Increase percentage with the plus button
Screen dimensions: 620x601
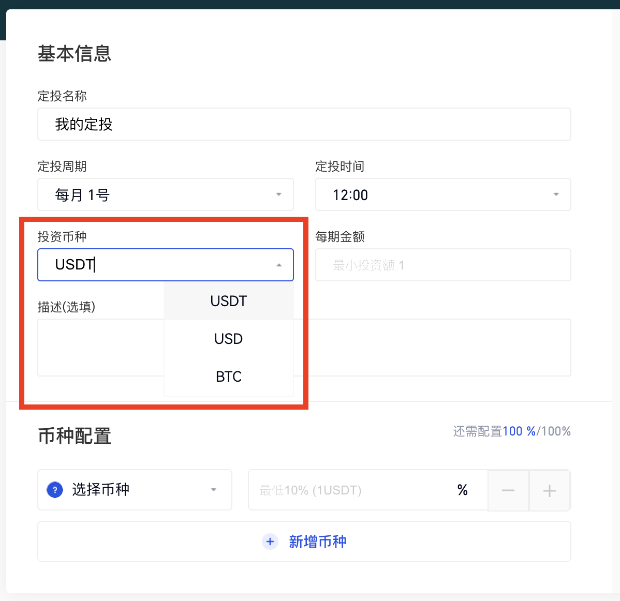click(x=549, y=490)
